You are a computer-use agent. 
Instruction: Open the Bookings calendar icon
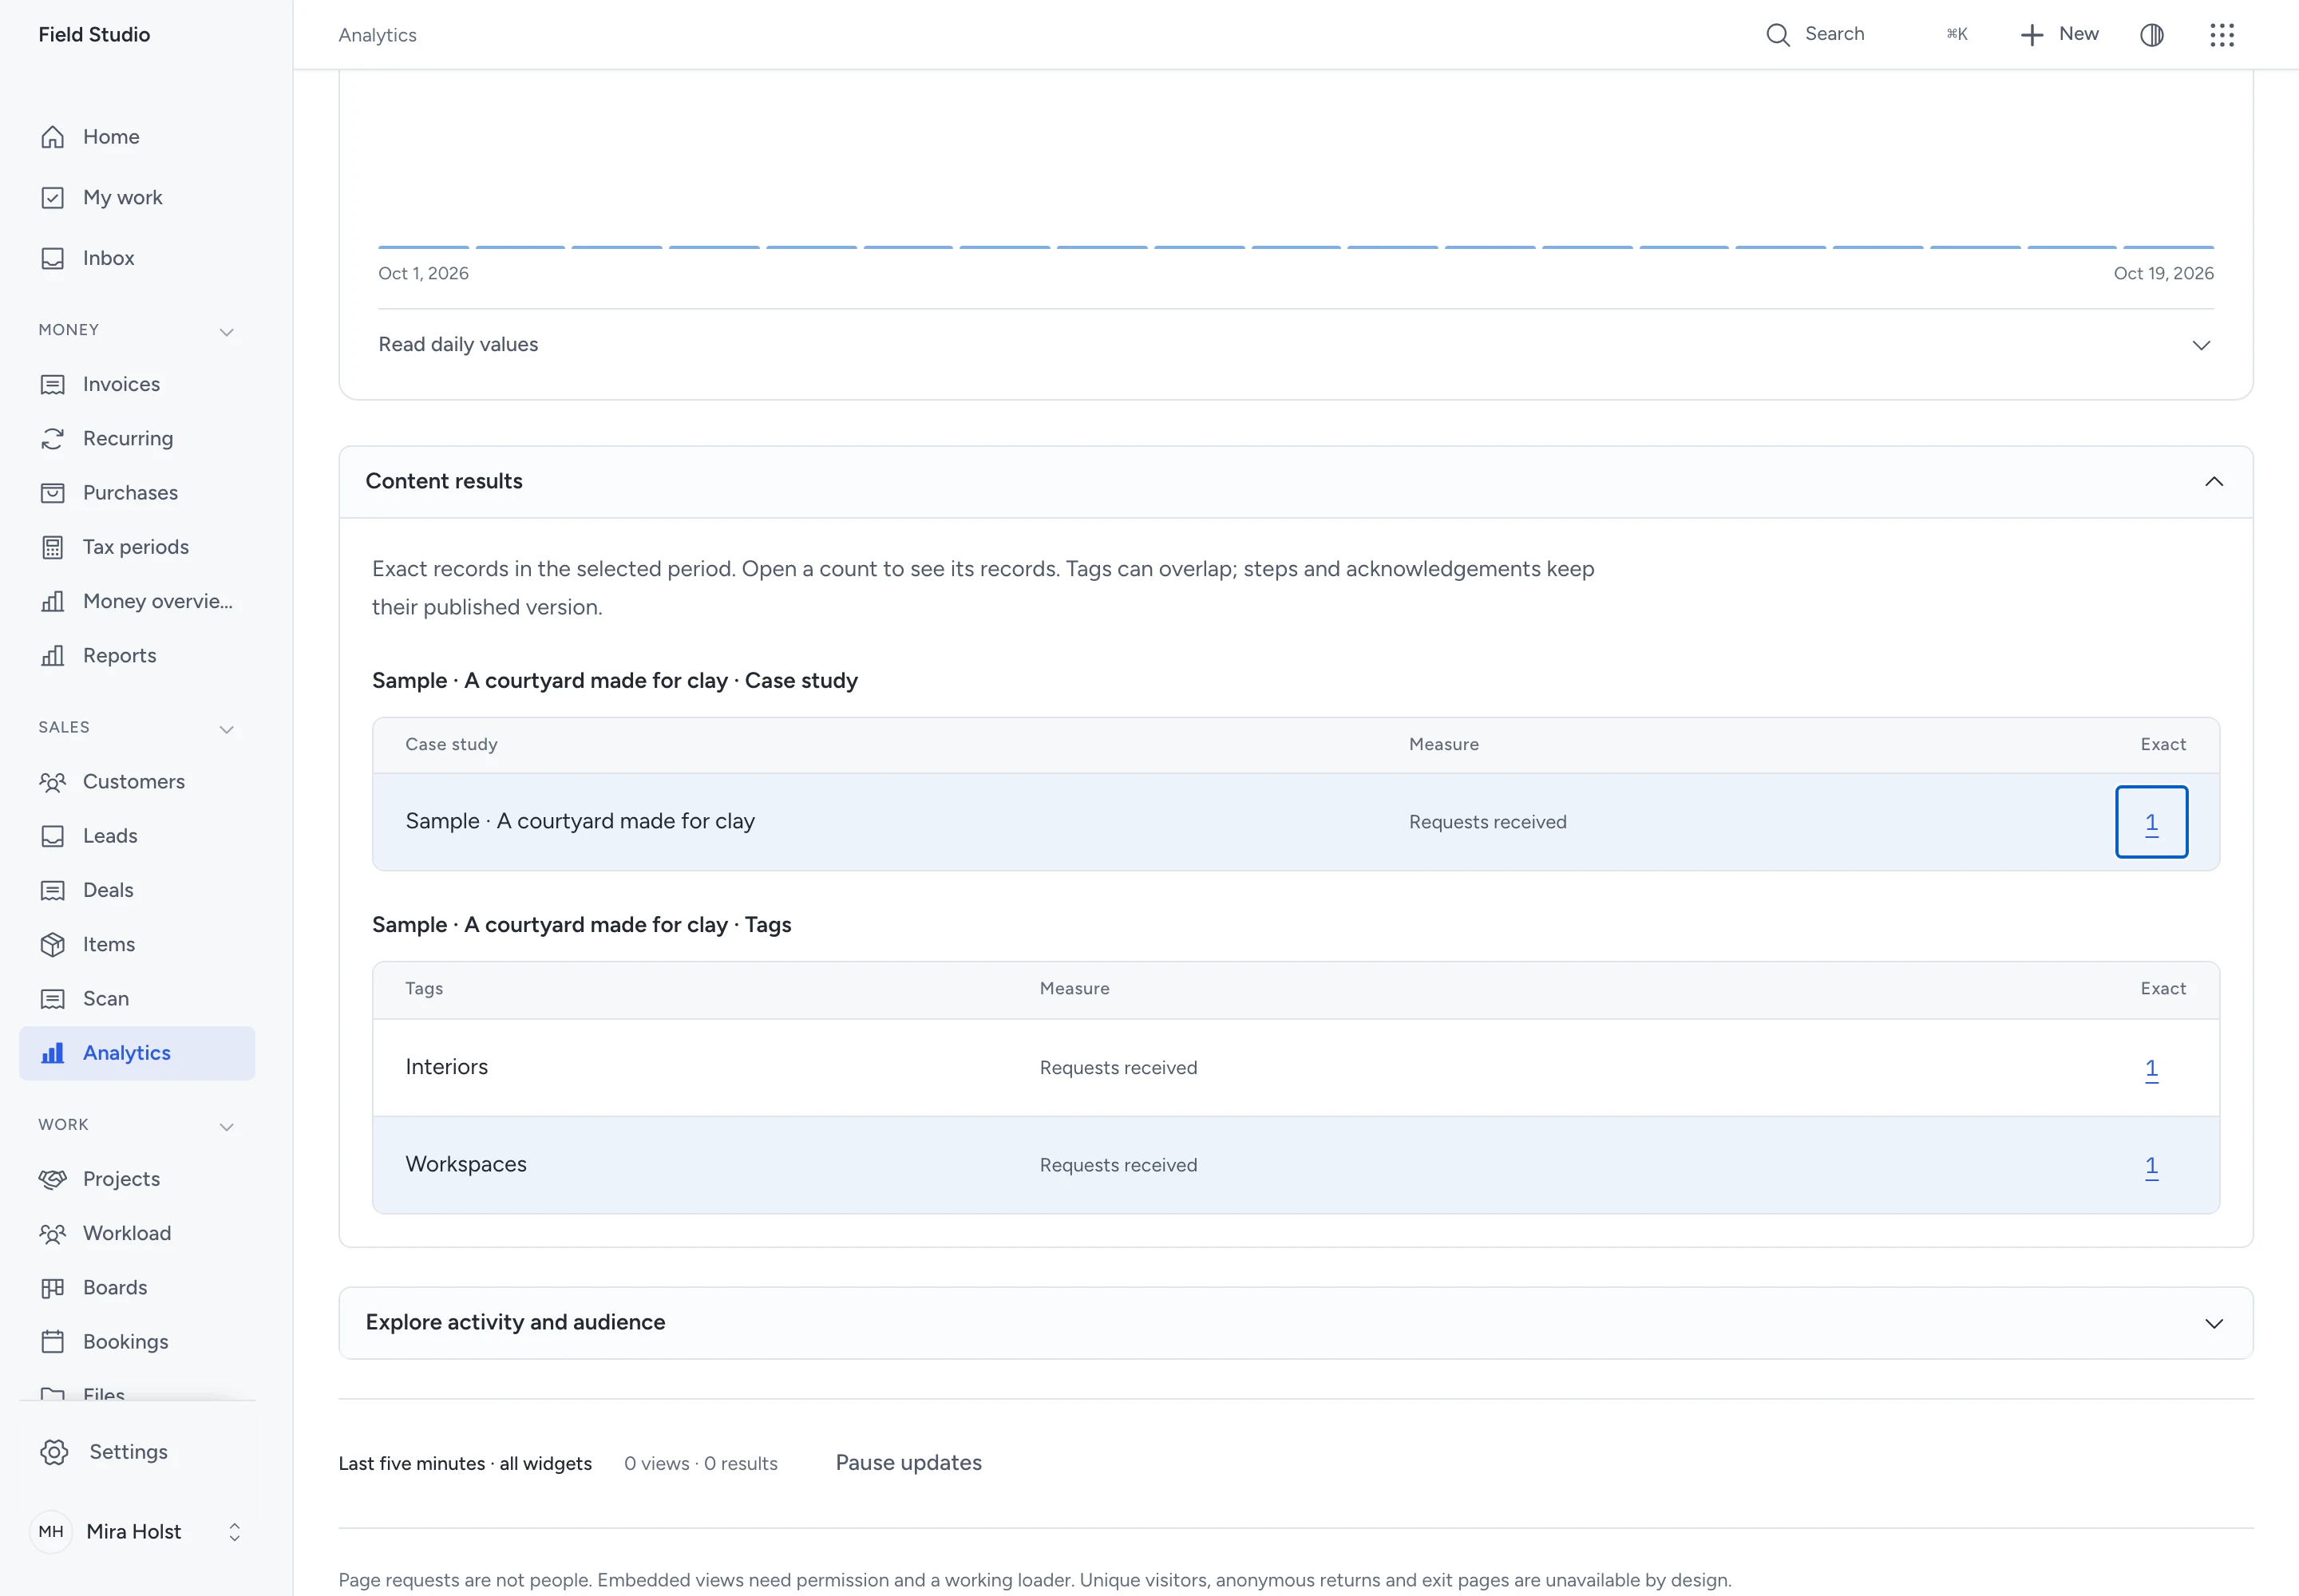tap(53, 1342)
